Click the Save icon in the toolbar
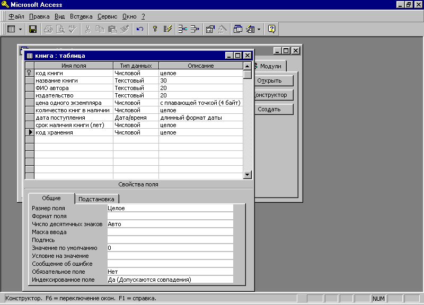The width and height of the screenshot is (424, 305). 33,29
